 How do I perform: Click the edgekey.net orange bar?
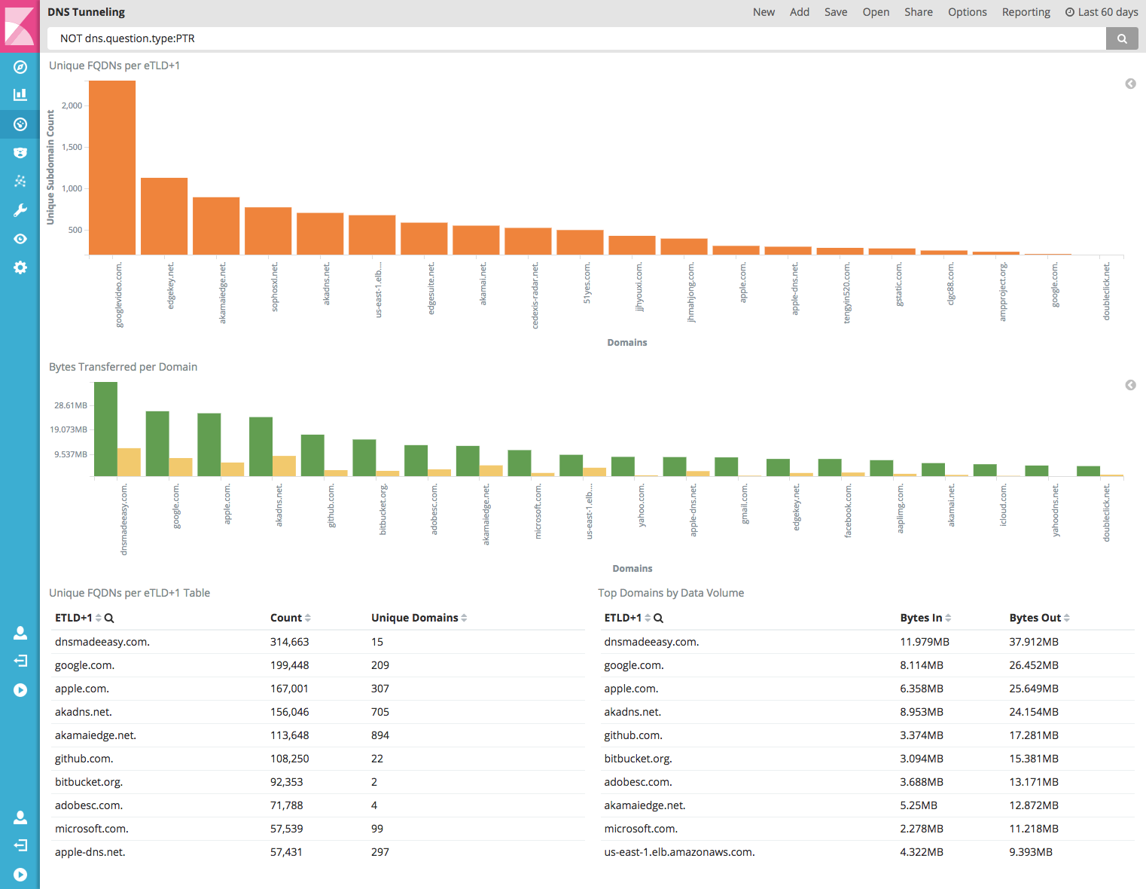pos(164,216)
